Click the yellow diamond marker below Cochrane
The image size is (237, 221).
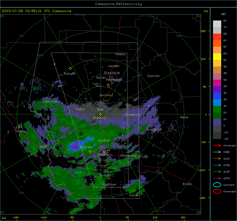pos(90,152)
